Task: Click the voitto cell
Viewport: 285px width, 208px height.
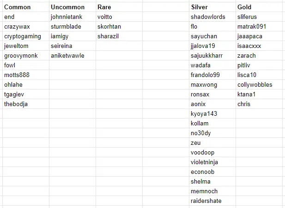Action: [x=119, y=17]
